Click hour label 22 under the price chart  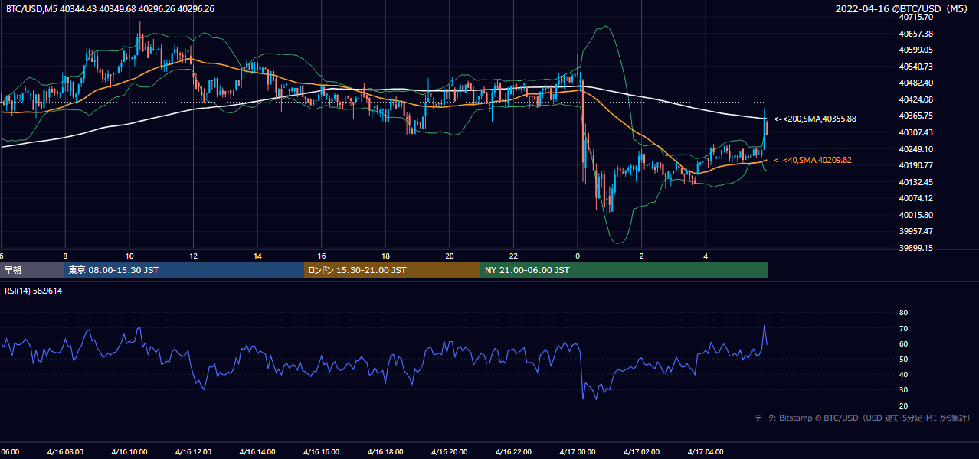(x=513, y=256)
